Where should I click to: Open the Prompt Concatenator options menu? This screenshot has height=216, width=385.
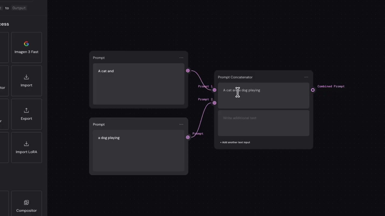[x=306, y=77]
